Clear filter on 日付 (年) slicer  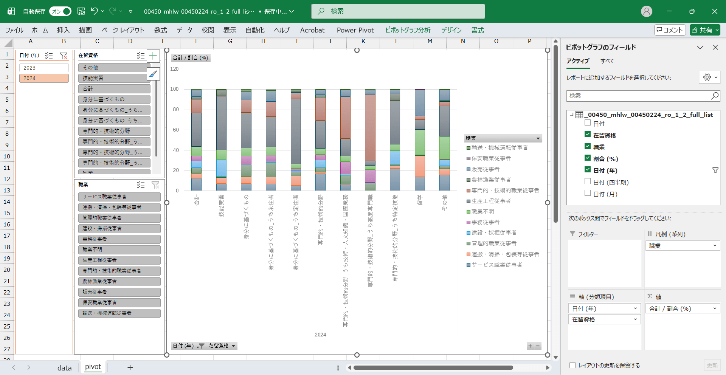pos(64,56)
